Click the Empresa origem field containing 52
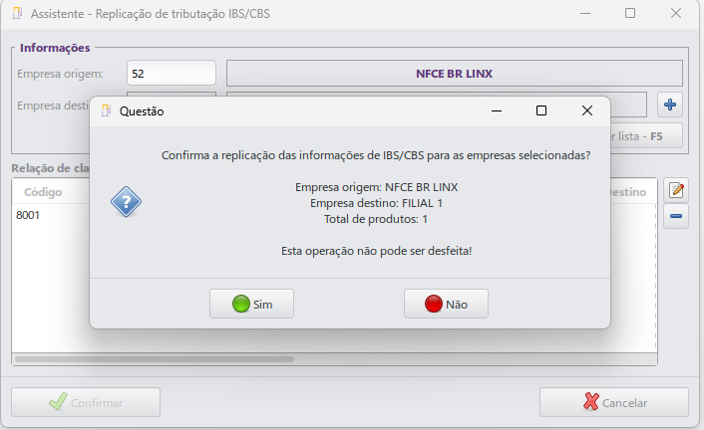This screenshot has height=430, width=704. click(172, 73)
